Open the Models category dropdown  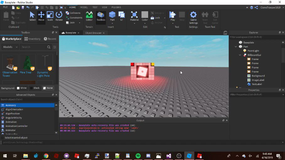[x=10, y=47]
